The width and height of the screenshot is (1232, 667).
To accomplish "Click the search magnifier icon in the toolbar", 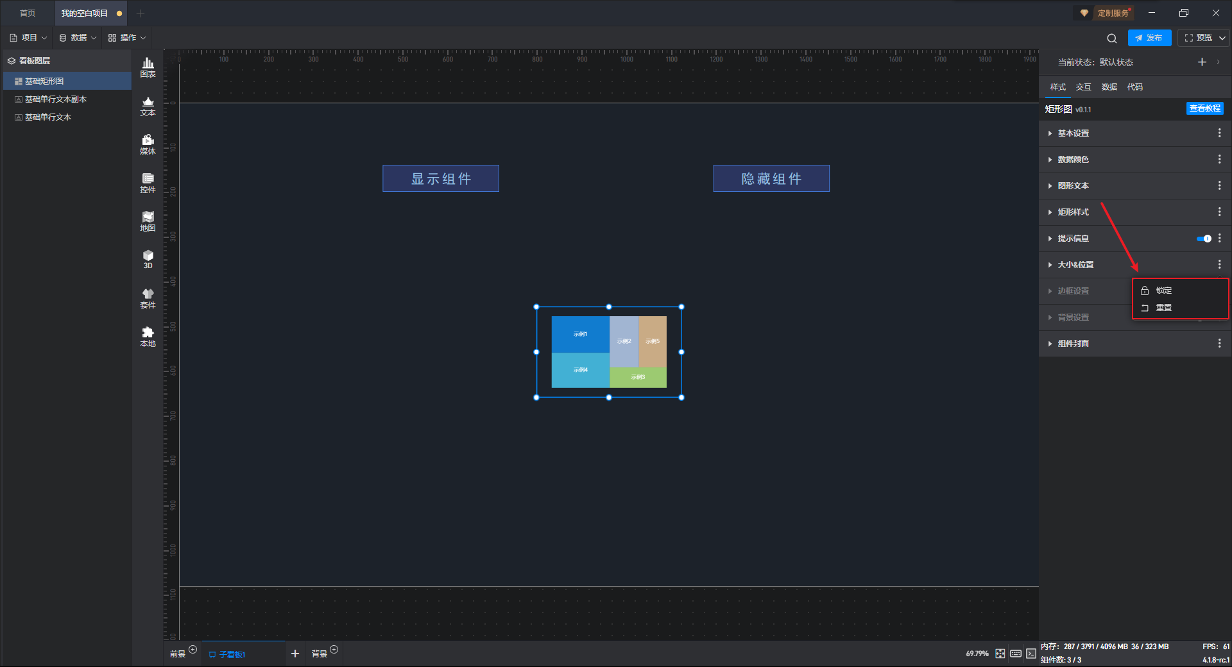I will 1112,38.
